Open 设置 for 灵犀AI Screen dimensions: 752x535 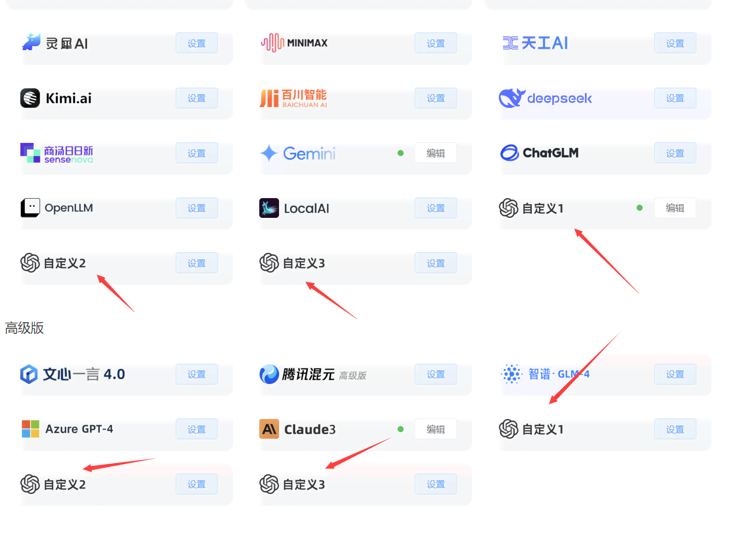[x=196, y=43]
